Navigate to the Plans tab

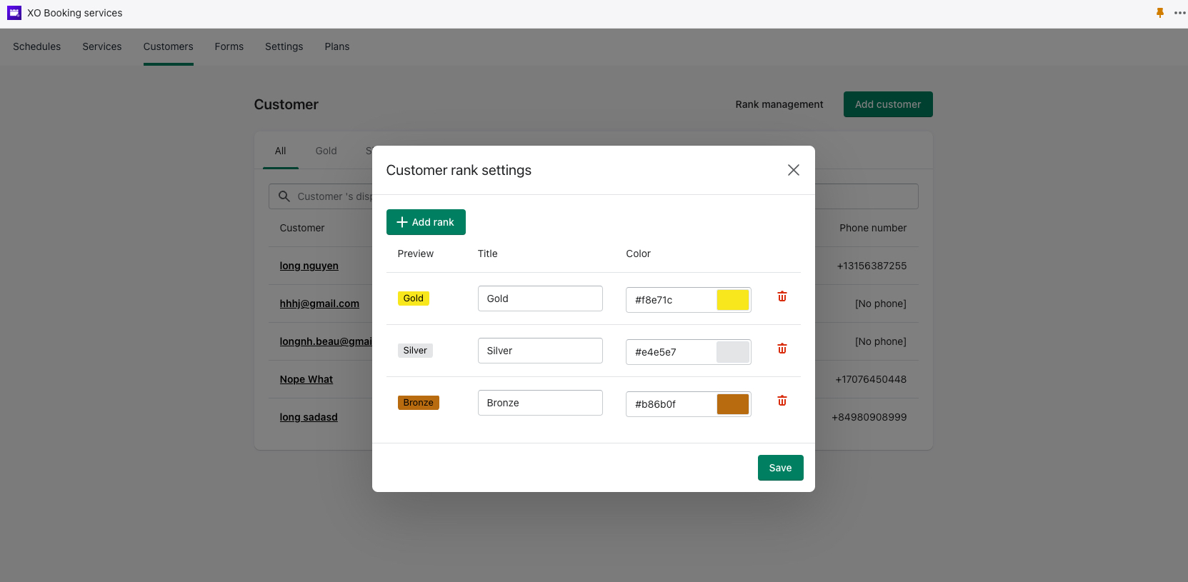tap(337, 46)
